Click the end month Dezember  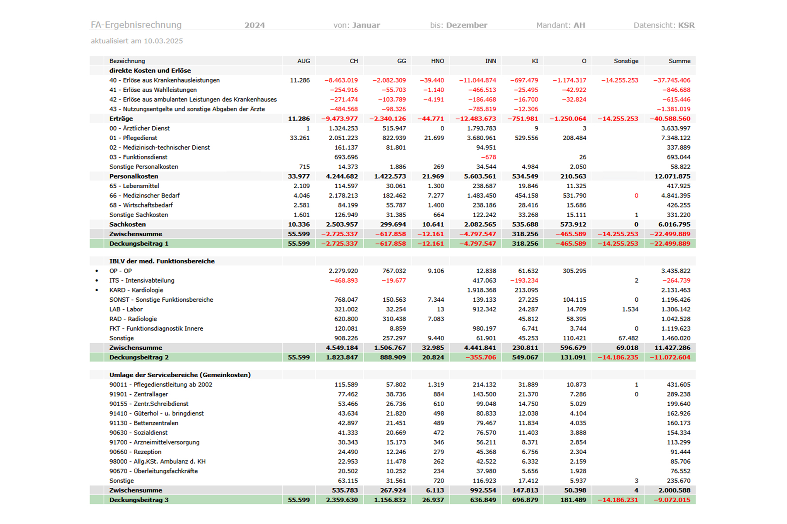(x=467, y=25)
